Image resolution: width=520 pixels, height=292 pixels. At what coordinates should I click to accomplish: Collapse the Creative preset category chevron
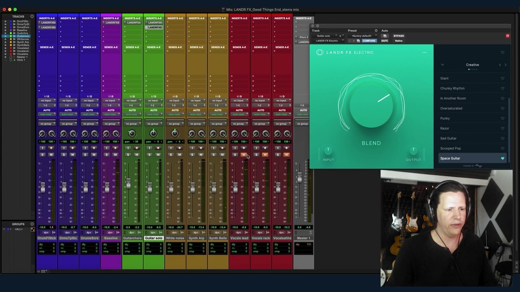(442, 65)
